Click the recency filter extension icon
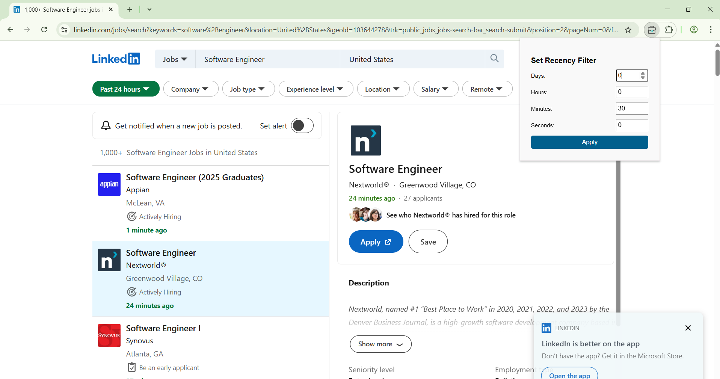The height and width of the screenshot is (379, 720). 652,30
